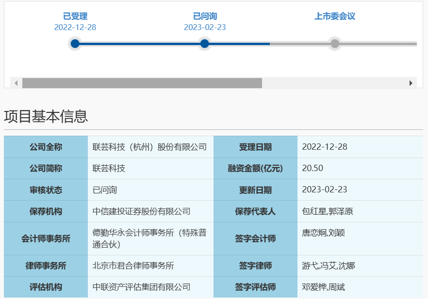The height and width of the screenshot is (299, 428).
Task: Click the 律师事务所 header cell
Action: (46, 266)
